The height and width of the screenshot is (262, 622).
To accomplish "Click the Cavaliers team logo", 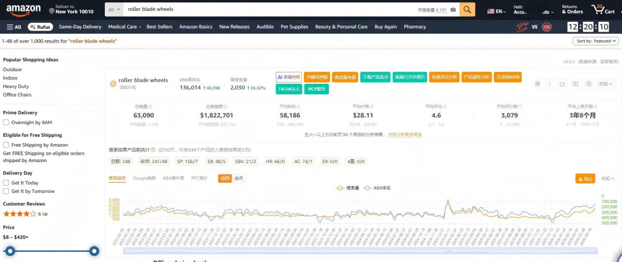I will [x=522, y=27].
